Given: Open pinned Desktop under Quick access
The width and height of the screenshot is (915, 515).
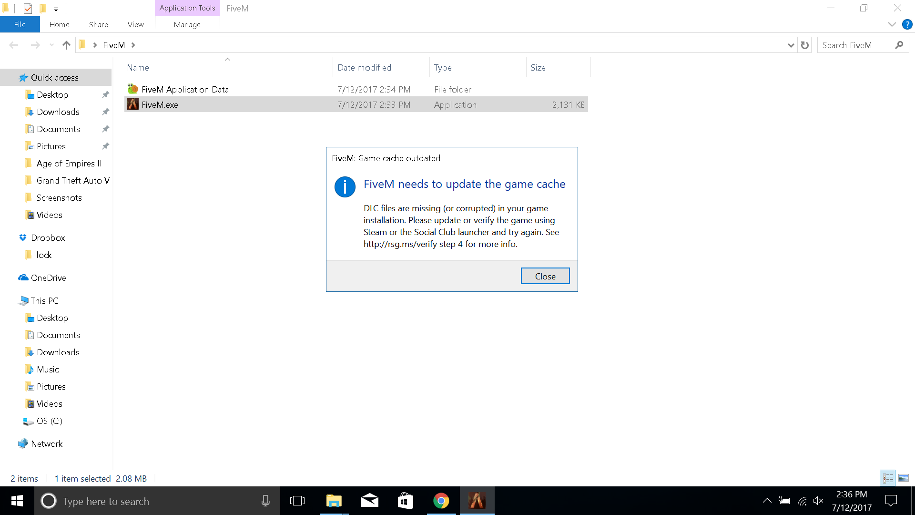Looking at the screenshot, I should pyautogui.click(x=52, y=94).
